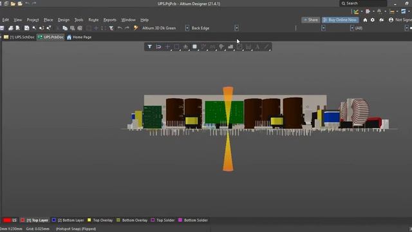Select the Bottom Solder layer tab
This screenshot has width=412, height=232.
[196, 220]
